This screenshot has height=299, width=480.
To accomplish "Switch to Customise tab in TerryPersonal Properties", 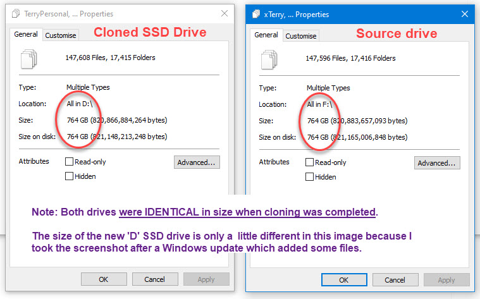I will [x=61, y=35].
